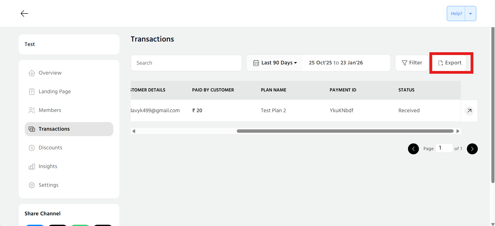Click the Help? button
This screenshot has width=495, height=226.
point(456,14)
